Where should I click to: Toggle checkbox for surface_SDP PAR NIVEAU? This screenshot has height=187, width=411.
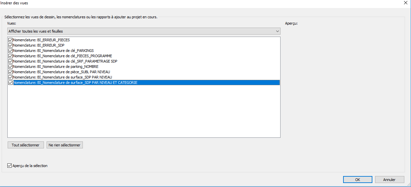click(x=11, y=77)
